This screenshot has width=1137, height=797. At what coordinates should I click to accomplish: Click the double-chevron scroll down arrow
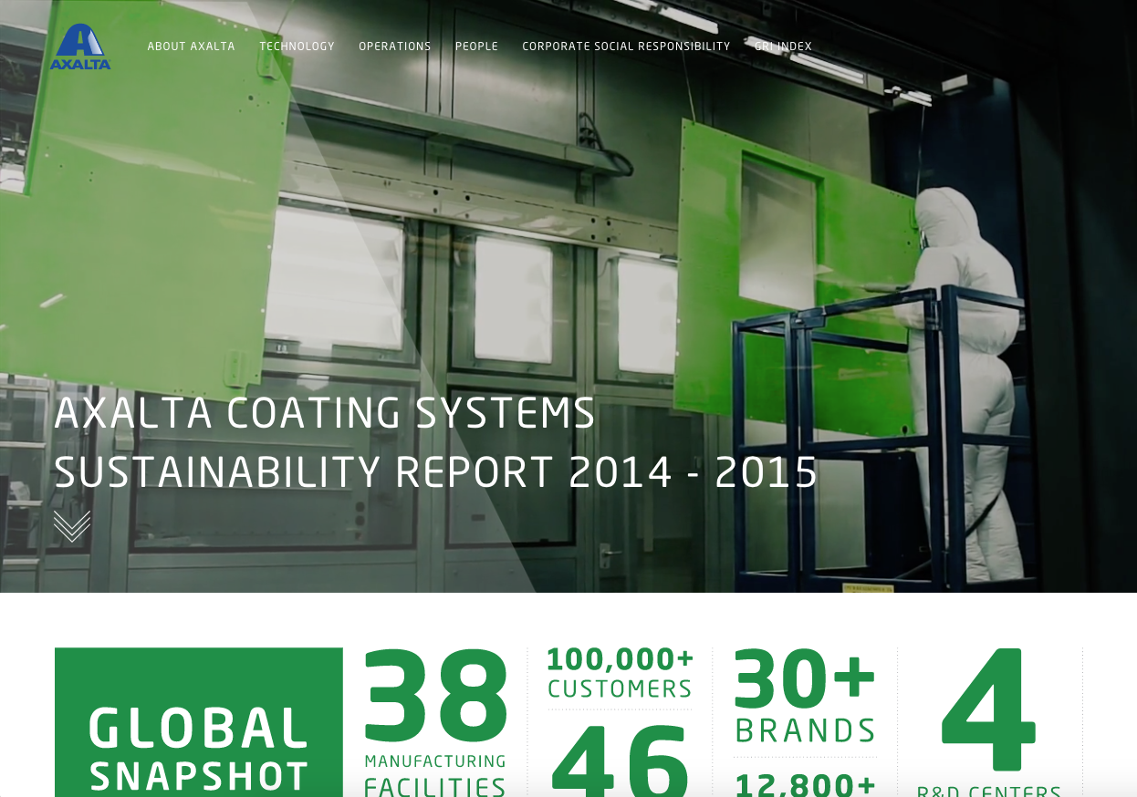tap(72, 526)
